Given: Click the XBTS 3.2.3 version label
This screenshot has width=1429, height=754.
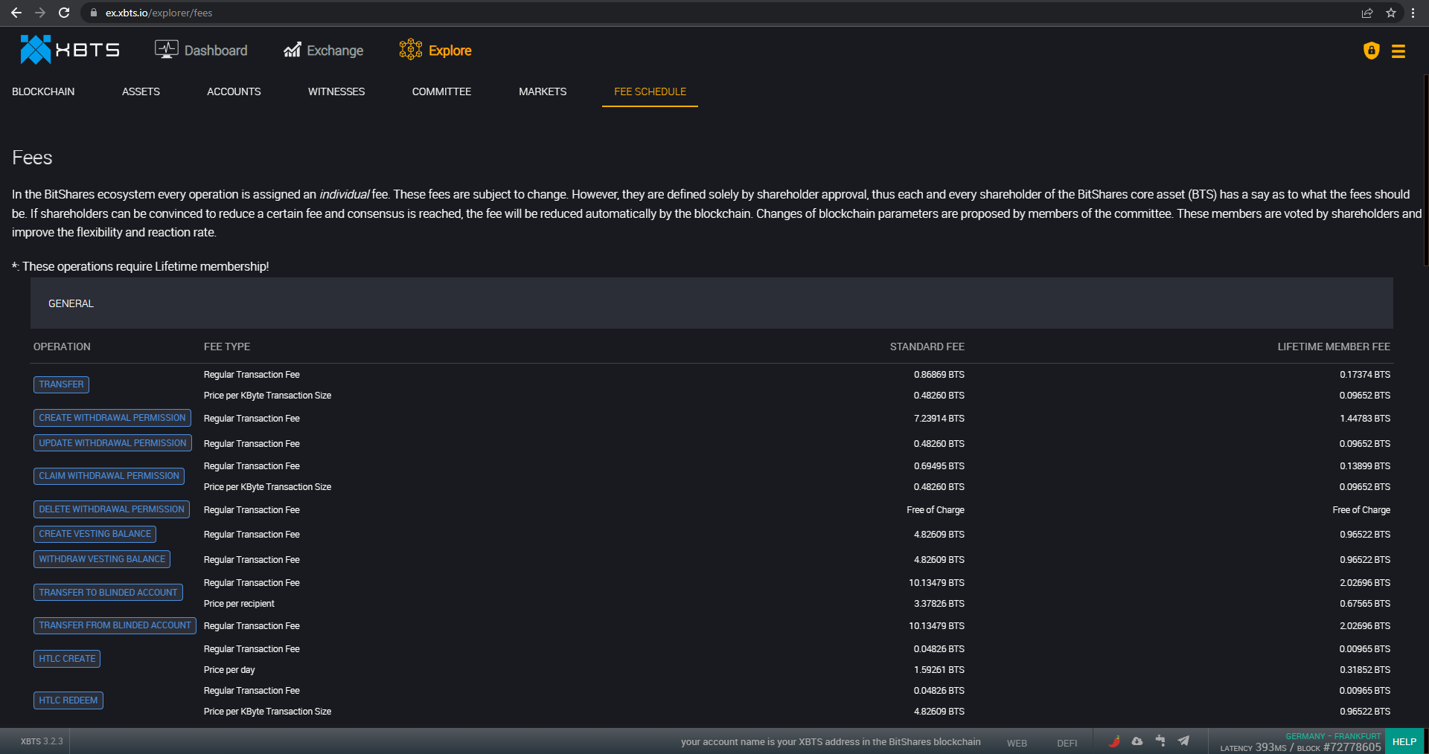Looking at the screenshot, I should (x=42, y=741).
